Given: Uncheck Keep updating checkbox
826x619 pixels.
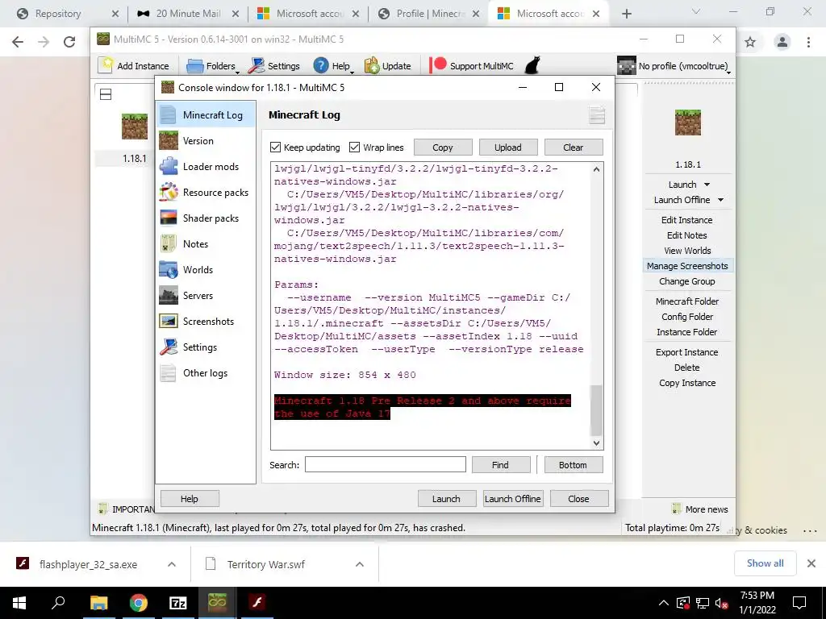Looking at the screenshot, I should click(x=276, y=147).
